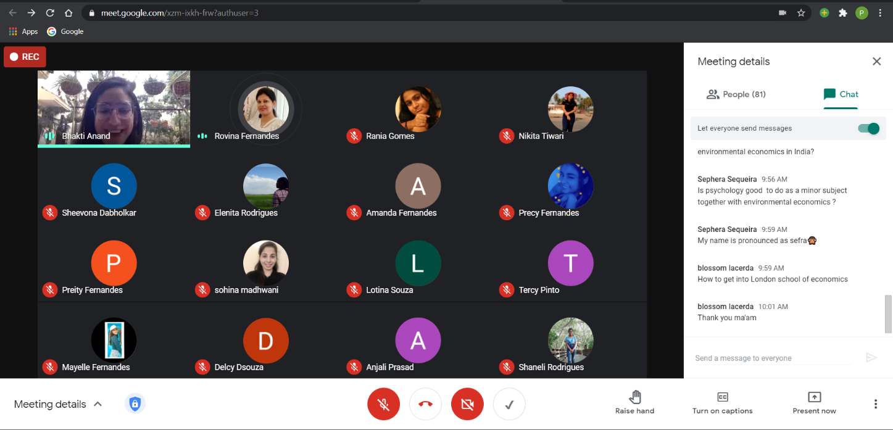Close the Meeting details side panel
The height and width of the screenshot is (430, 893).
876,61
